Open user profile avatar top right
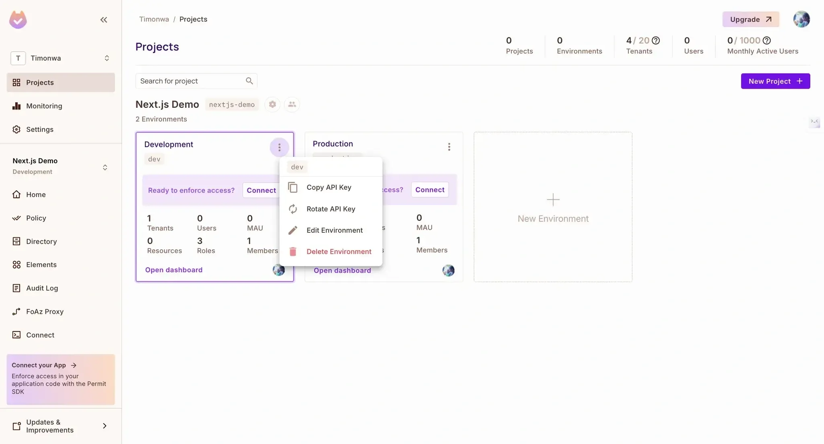Viewport: 824px width, 444px height. 801,19
